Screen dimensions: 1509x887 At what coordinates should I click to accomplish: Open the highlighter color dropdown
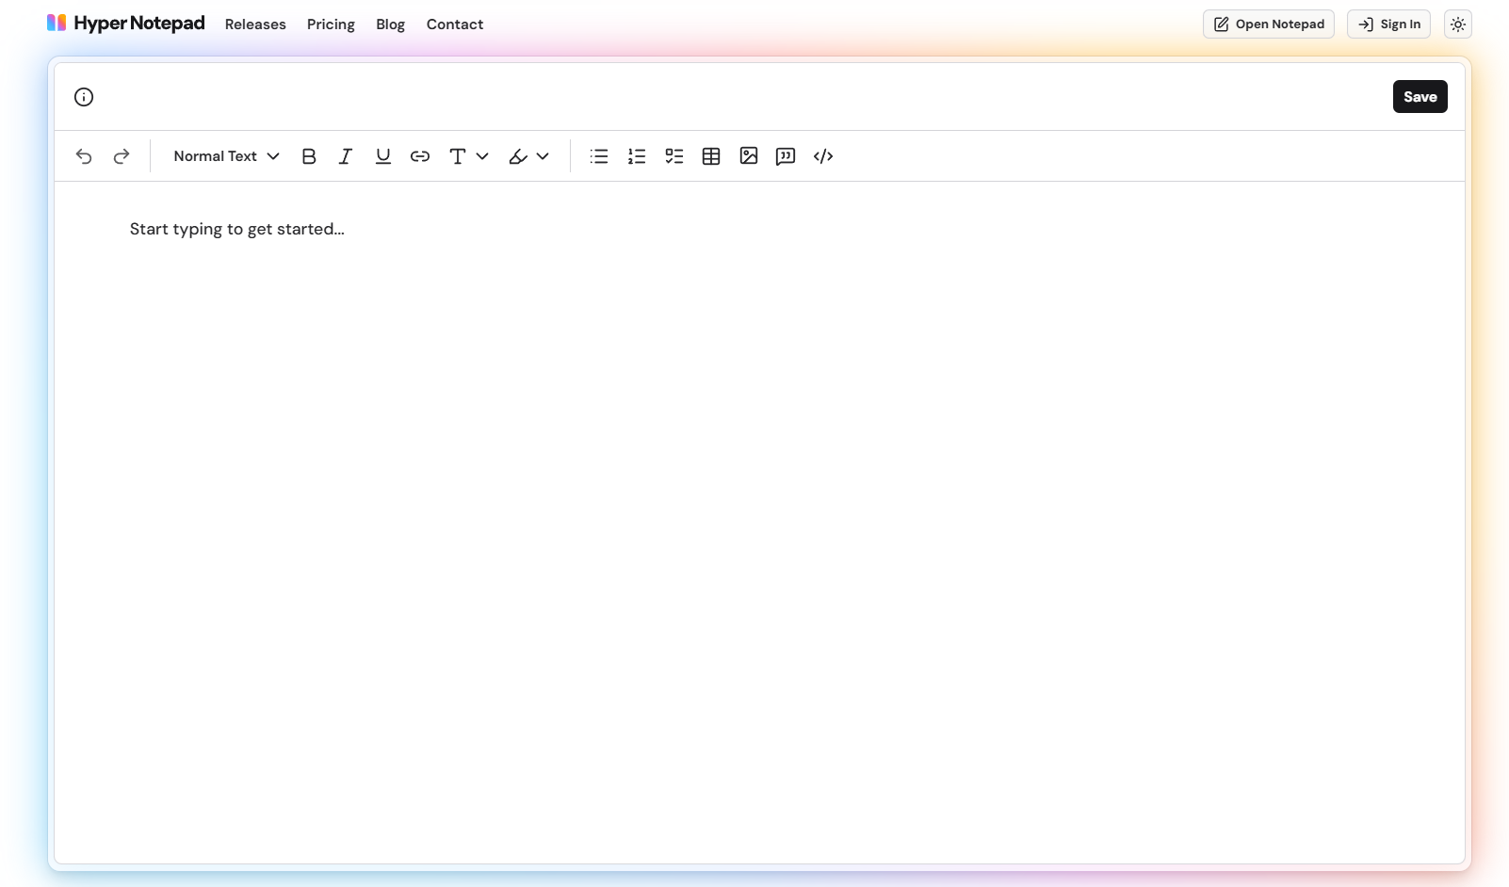(x=528, y=156)
